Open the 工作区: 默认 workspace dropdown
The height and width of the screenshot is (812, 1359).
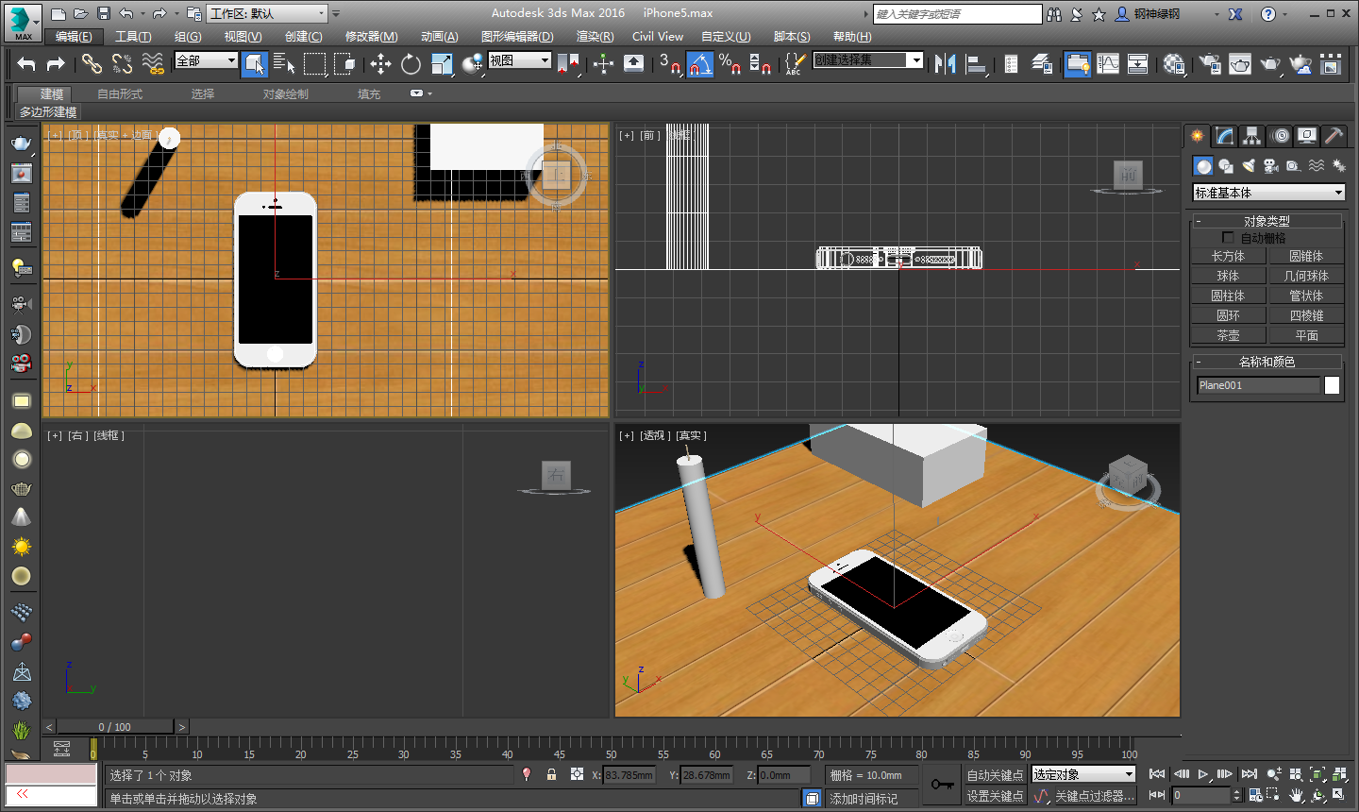pos(268,13)
